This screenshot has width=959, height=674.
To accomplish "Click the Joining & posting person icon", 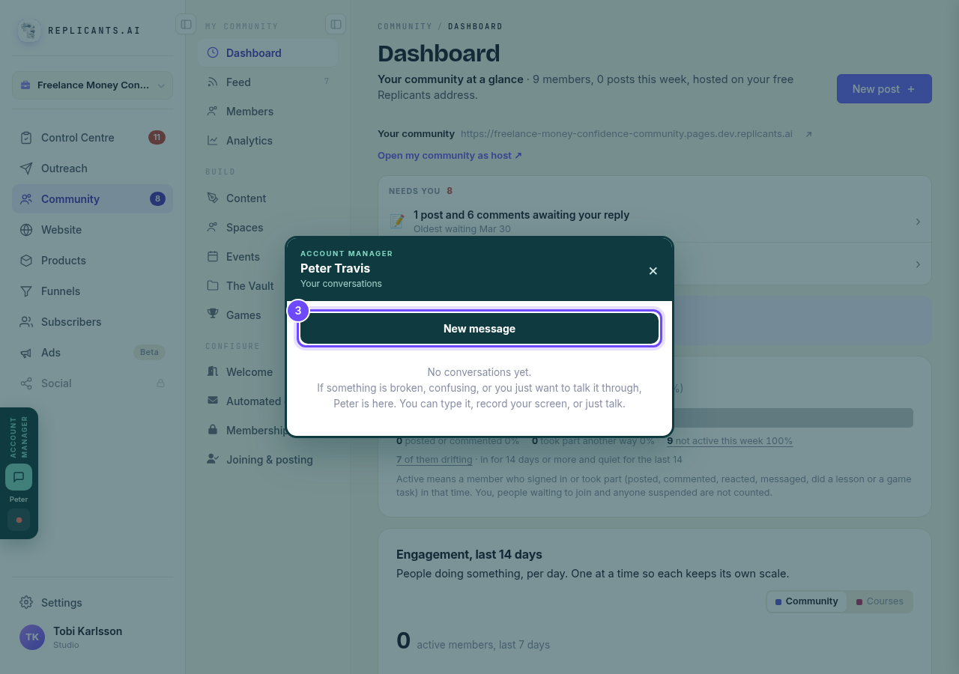I will tap(213, 460).
